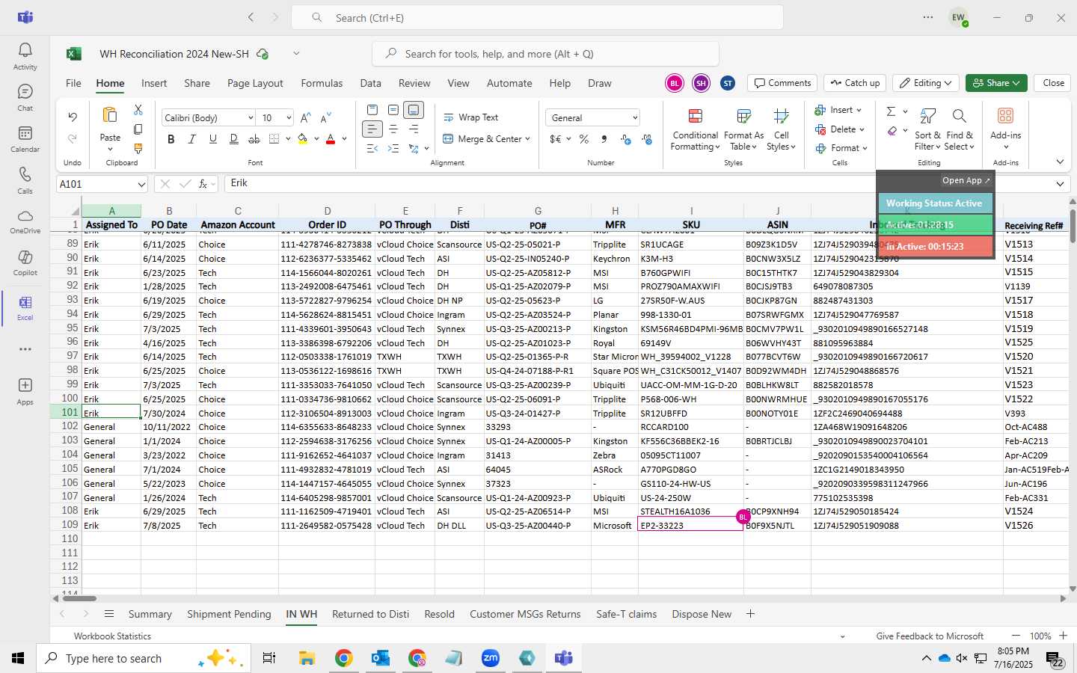1077x673 pixels.
Task: Click the yellow Fill Color swatch
Action: pyautogui.click(x=303, y=139)
